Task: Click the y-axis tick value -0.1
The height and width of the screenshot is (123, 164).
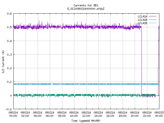Action: (8, 109)
